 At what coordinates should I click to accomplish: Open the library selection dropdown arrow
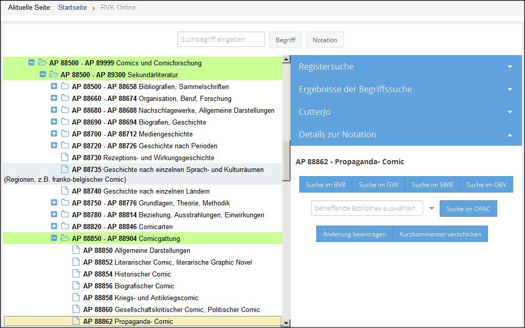[x=431, y=208]
